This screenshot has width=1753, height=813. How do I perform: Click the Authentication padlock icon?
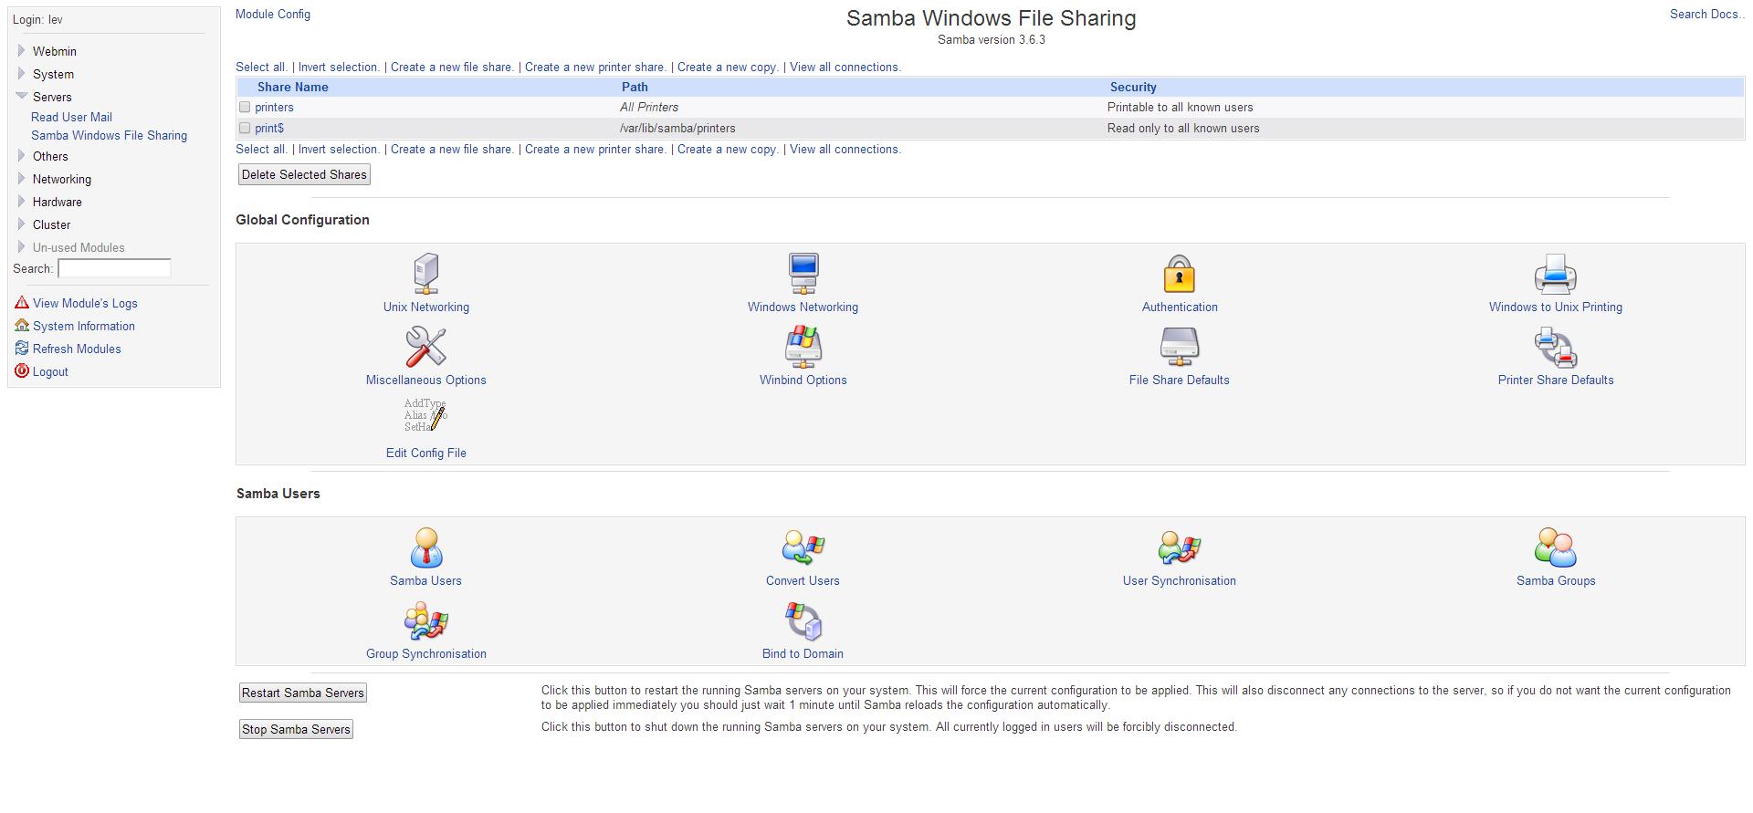tap(1179, 274)
